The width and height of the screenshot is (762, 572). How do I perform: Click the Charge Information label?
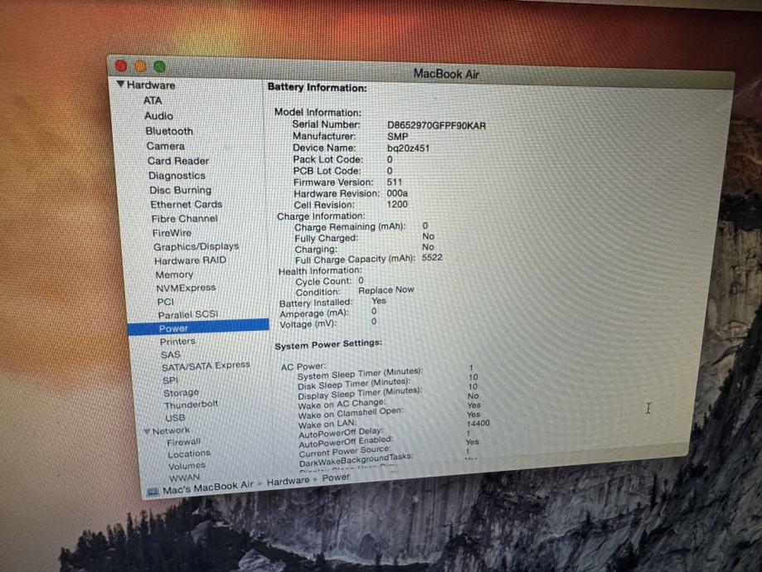[x=321, y=216]
